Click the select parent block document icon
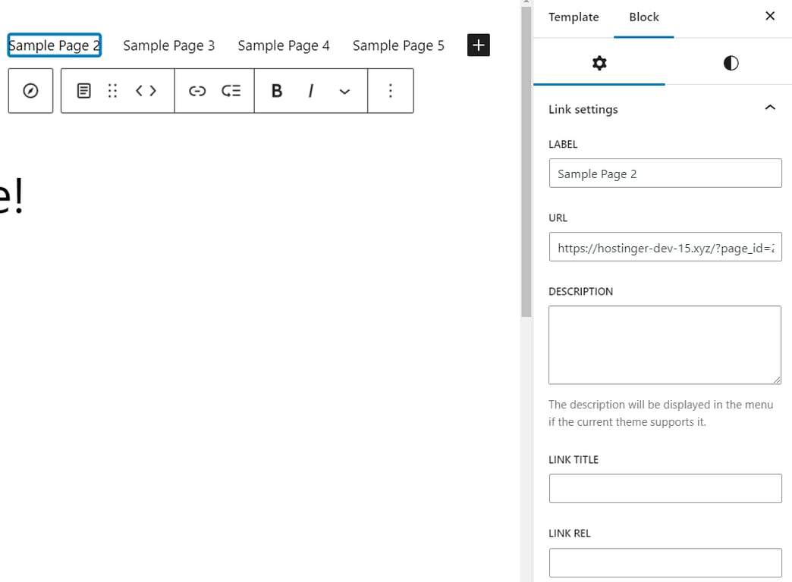792x582 pixels. click(x=83, y=91)
